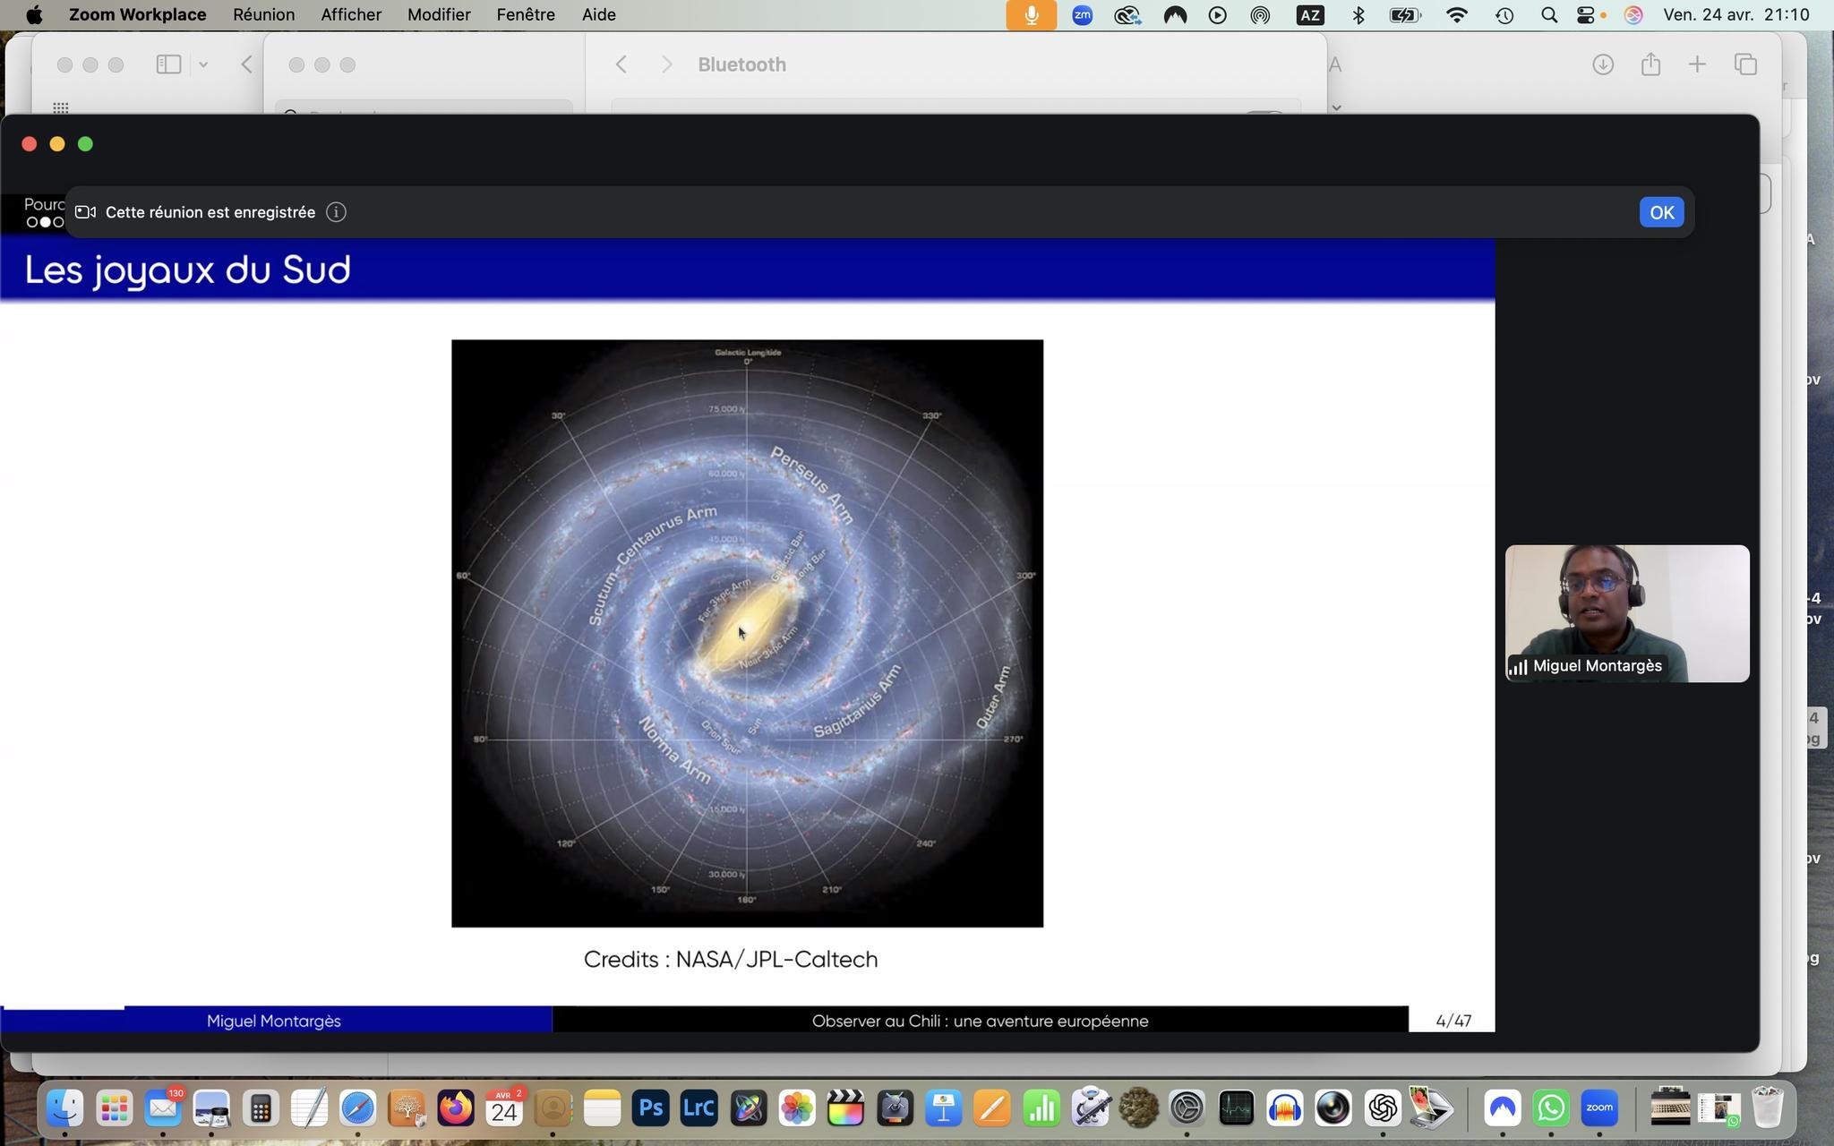The width and height of the screenshot is (1834, 1146).
Task: Toggle the Control Center menu bar icon
Action: coord(1585,14)
